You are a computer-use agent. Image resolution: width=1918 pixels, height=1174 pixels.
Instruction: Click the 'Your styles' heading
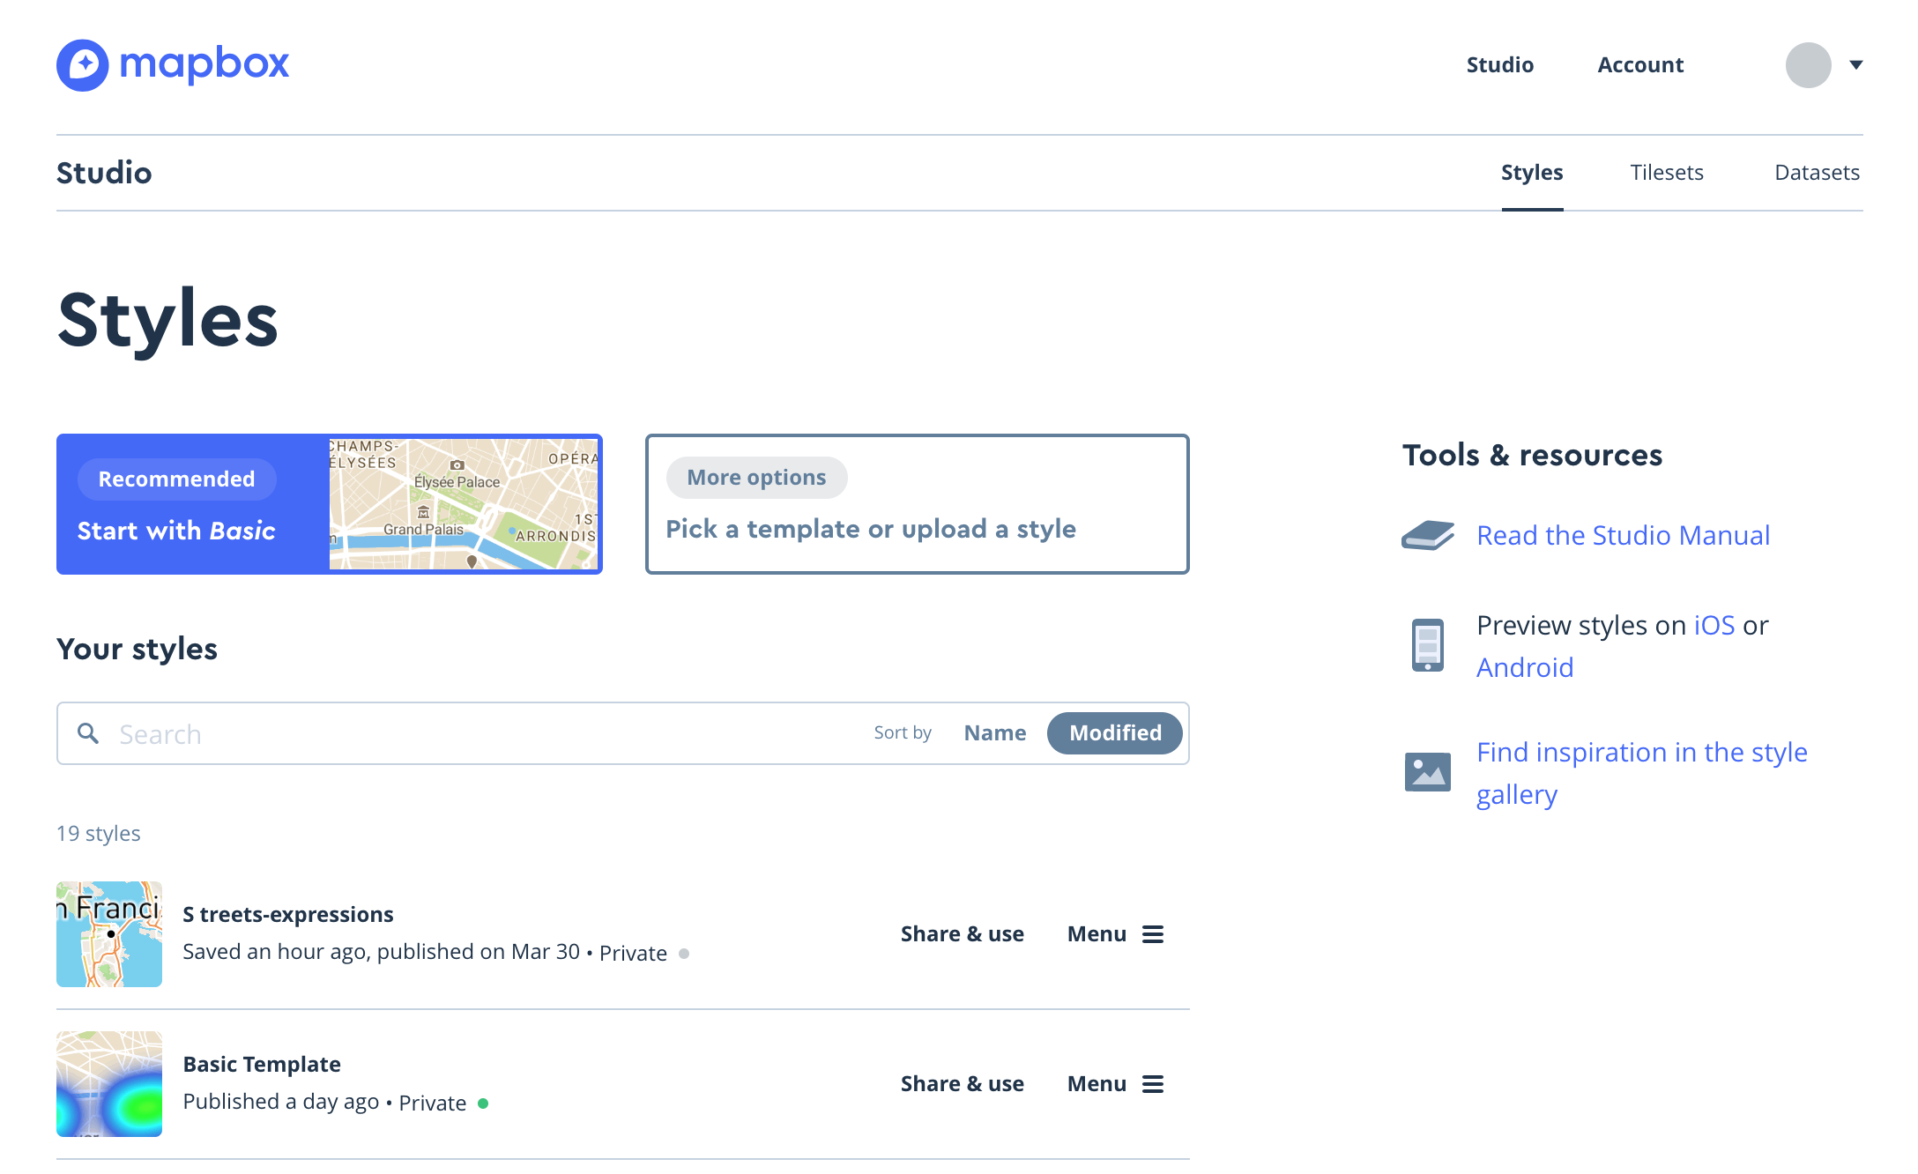(137, 650)
